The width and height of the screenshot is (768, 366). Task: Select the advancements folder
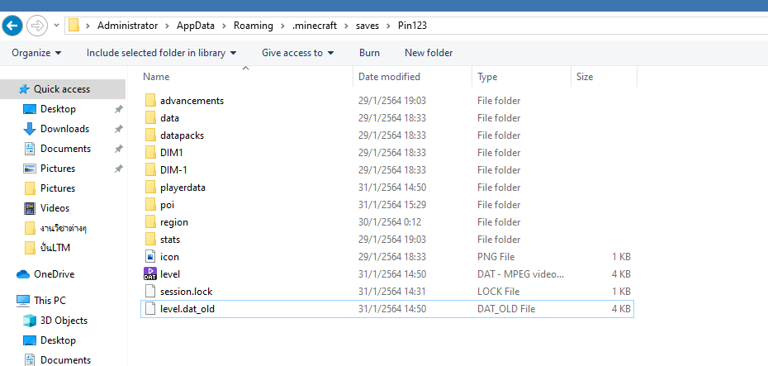tap(192, 101)
